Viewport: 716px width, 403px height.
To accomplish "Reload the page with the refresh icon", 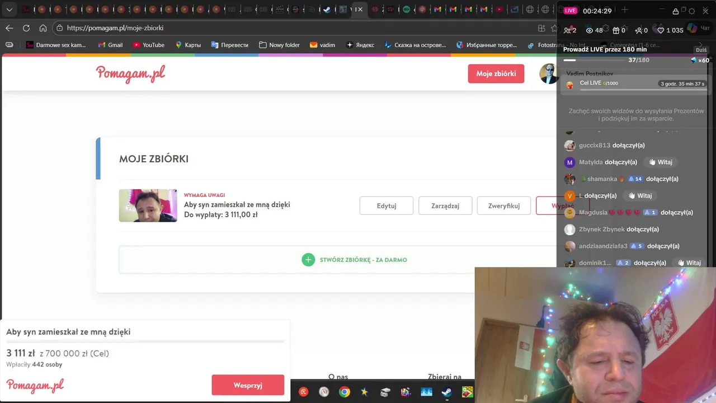I will coord(26,28).
